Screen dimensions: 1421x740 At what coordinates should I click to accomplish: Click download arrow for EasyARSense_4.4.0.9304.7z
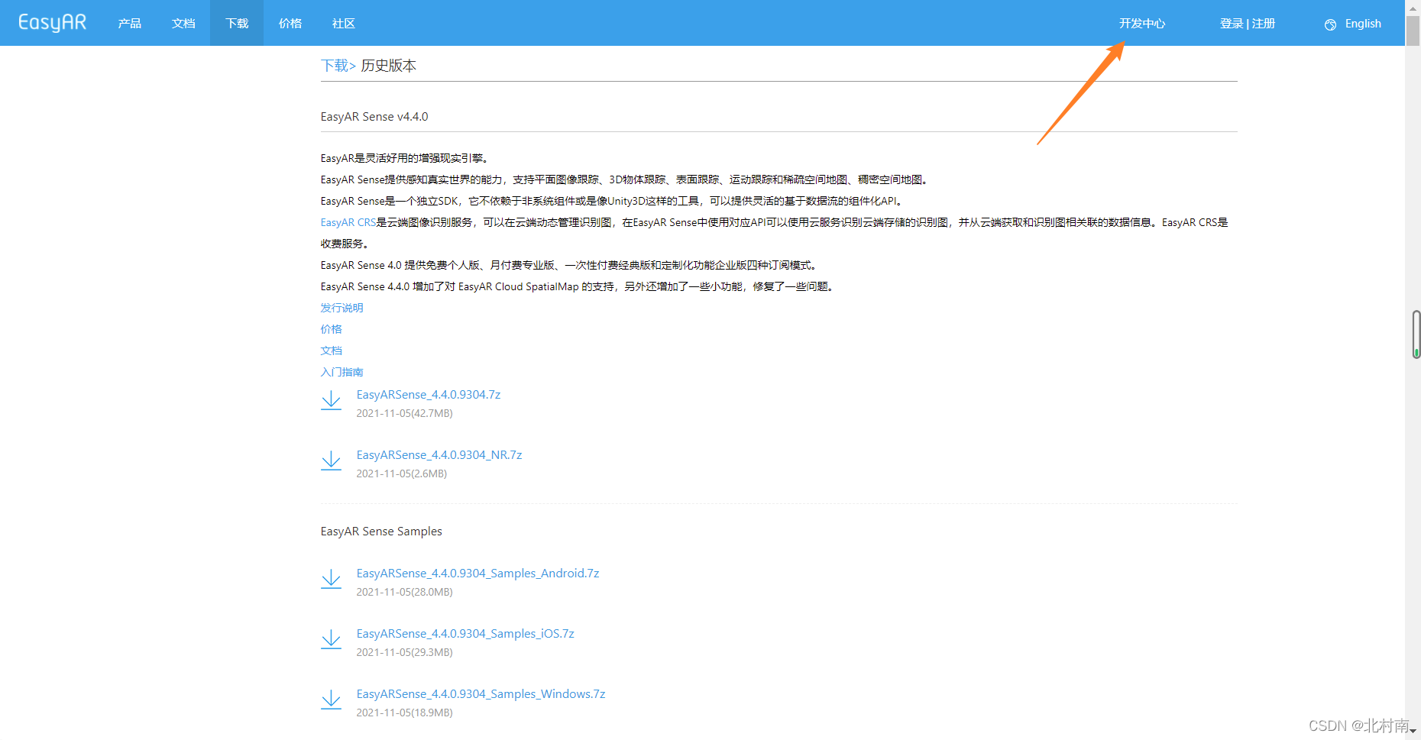coord(331,401)
